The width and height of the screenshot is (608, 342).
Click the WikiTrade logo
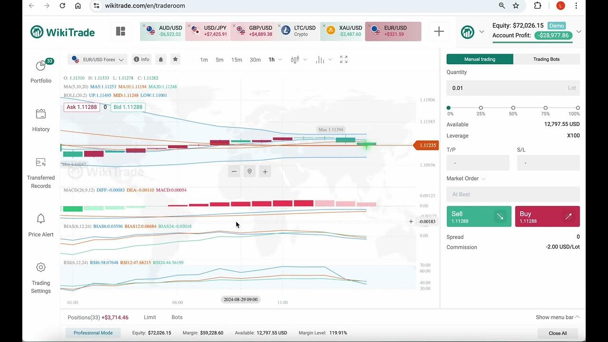click(62, 32)
